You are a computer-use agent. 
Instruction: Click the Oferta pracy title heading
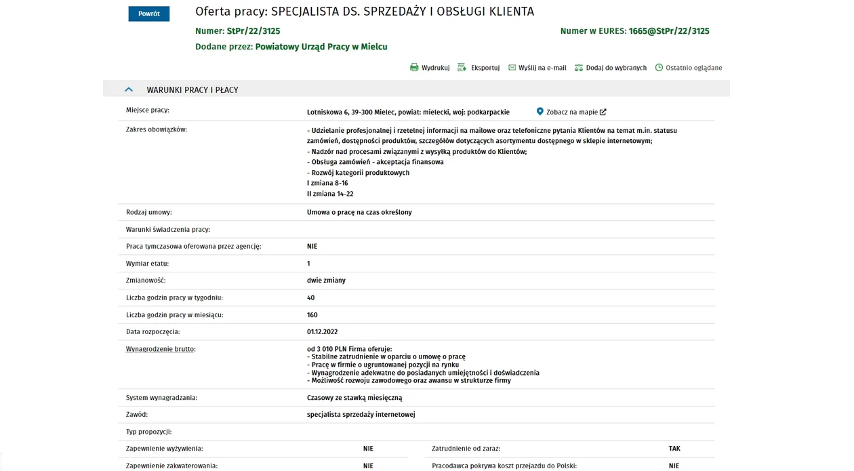point(365,12)
